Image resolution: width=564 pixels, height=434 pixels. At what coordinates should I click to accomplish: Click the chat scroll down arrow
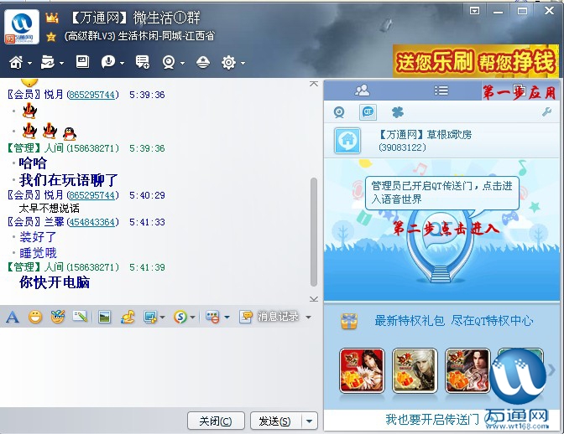(x=314, y=299)
